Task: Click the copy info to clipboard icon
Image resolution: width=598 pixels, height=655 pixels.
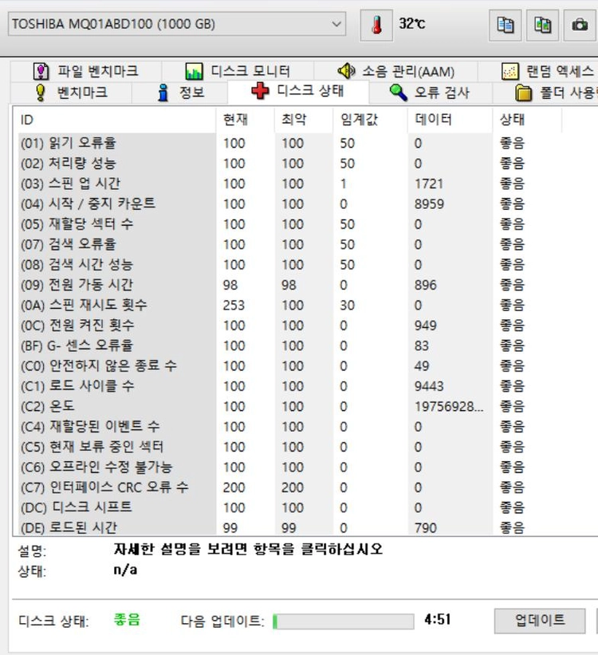Action: [506, 25]
